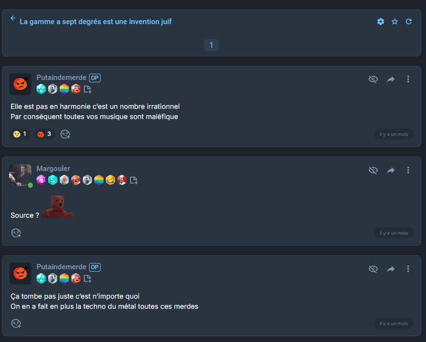
Task: Toggle the angry reaction with count 3
Action: (x=44, y=134)
